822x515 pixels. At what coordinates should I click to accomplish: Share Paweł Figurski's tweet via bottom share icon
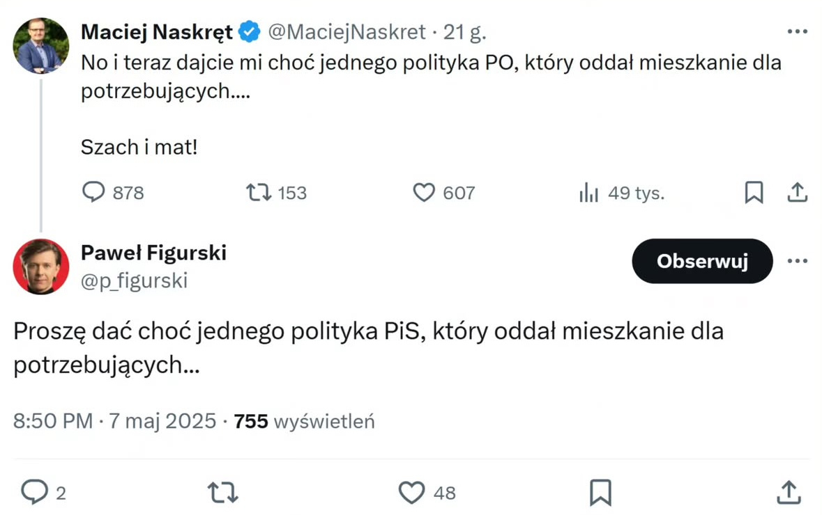[x=789, y=491]
